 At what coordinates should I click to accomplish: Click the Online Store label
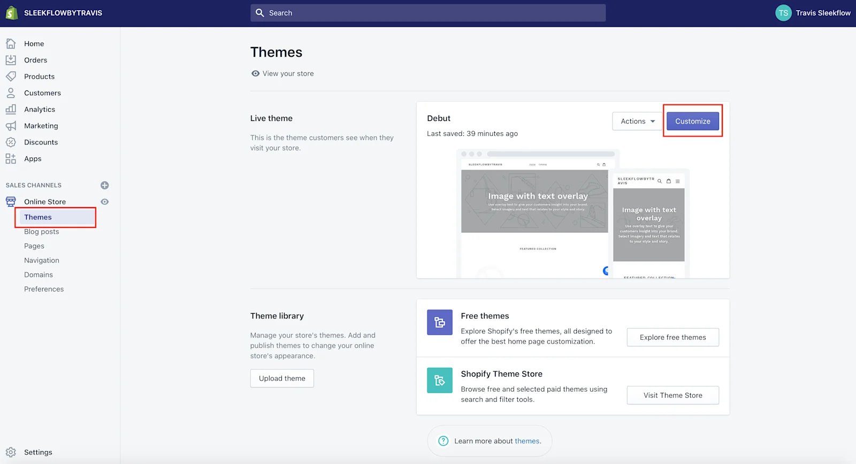[x=45, y=202]
